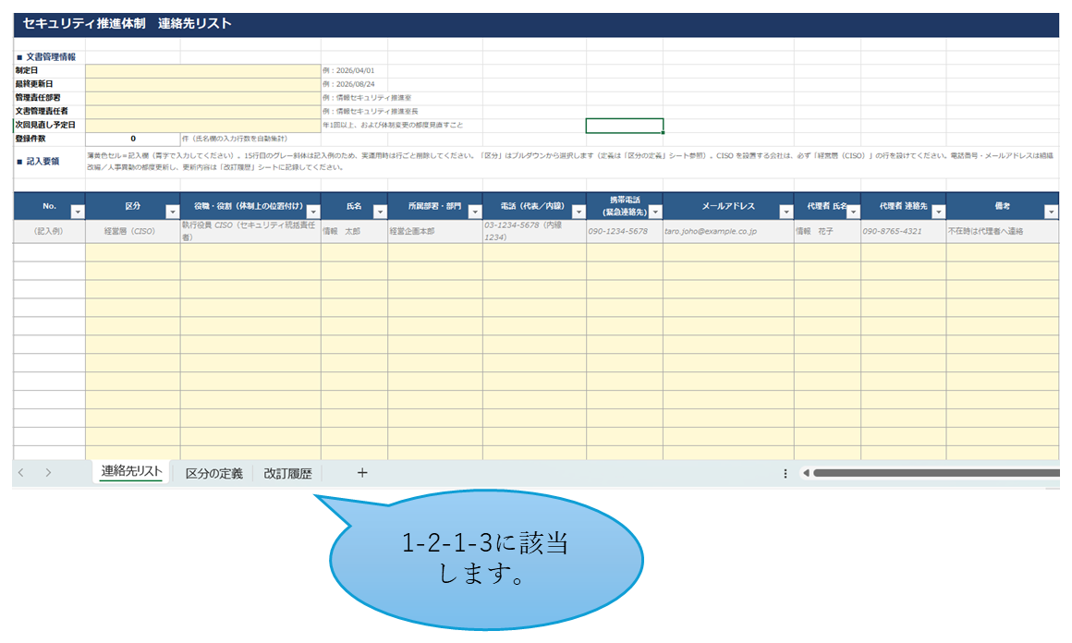Click the 管理責任部署 input cell
Image resolution: width=1072 pixels, height=643 pixels.
203,99
